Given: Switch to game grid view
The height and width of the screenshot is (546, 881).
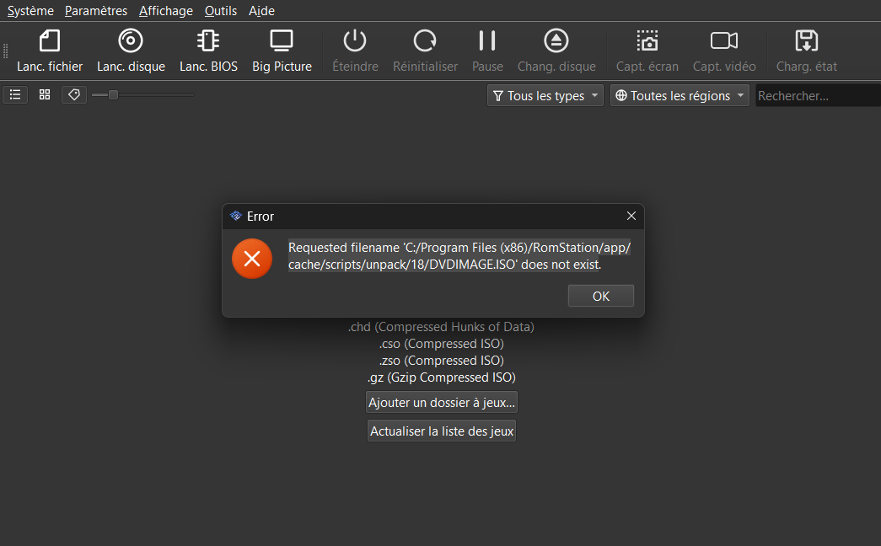Looking at the screenshot, I should click(x=45, y=95).
